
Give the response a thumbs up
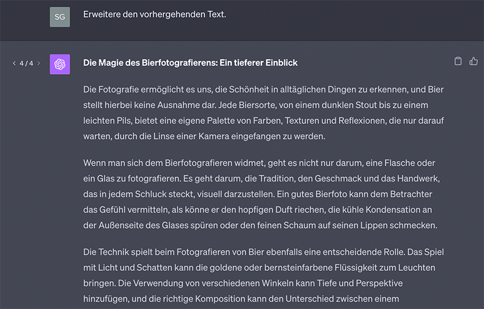pos(474,61)
